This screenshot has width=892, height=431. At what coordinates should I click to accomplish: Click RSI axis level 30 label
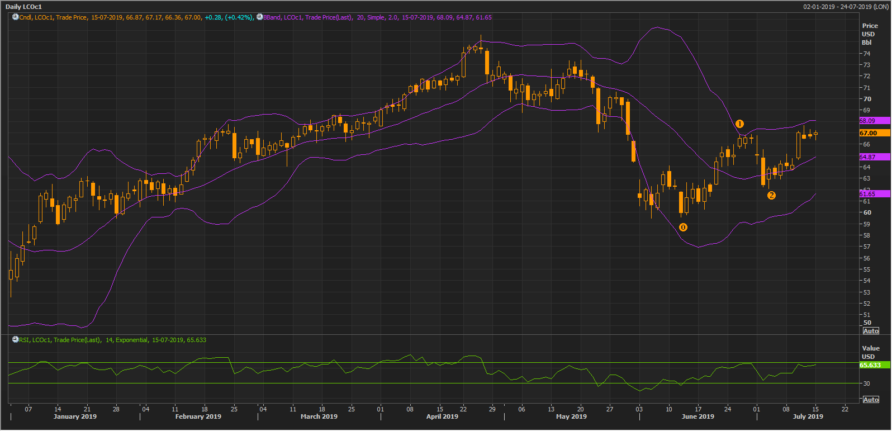tap(867, 383)
